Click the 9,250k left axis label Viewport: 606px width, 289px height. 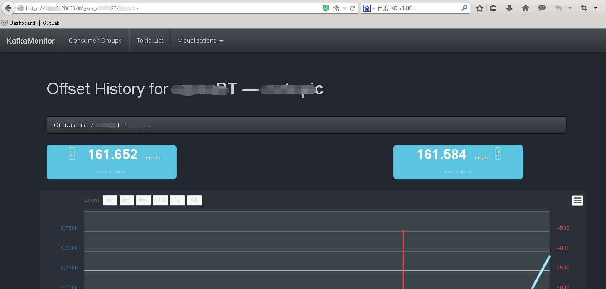[x=69, y=268]
